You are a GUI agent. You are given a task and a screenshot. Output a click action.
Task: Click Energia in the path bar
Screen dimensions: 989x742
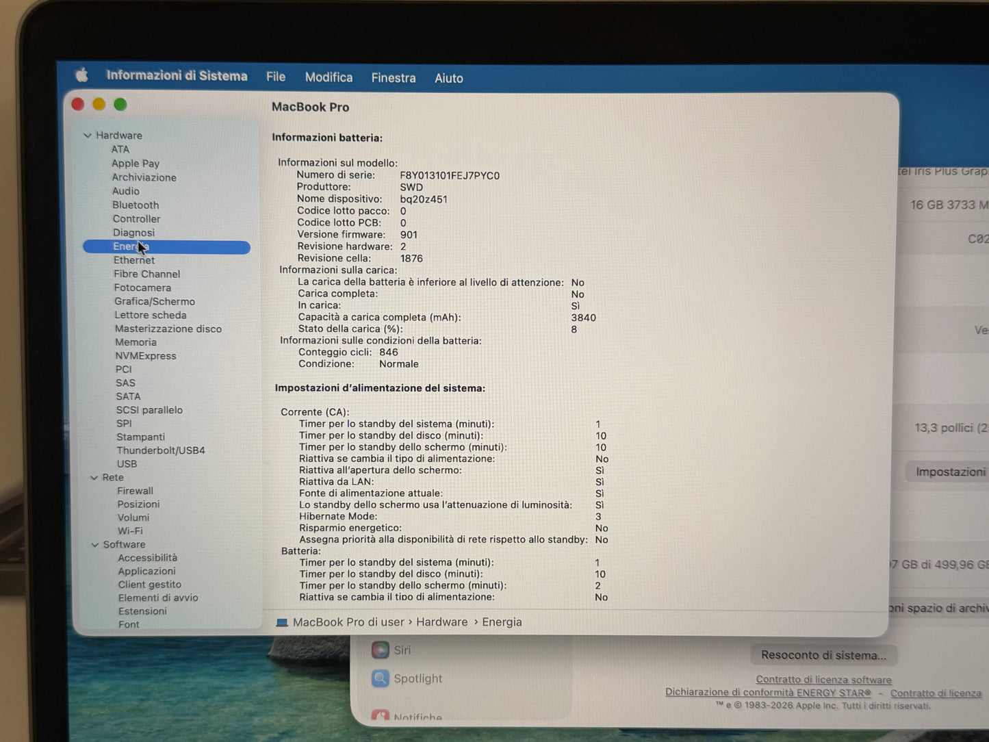coord(502,622)
